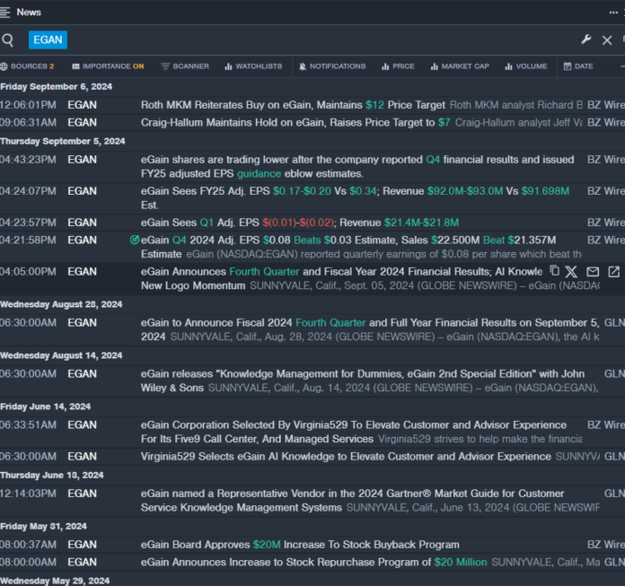Click the 04:23:57PM timestamp
This screenshot has height=586, width=625.
tap(28, 223)
